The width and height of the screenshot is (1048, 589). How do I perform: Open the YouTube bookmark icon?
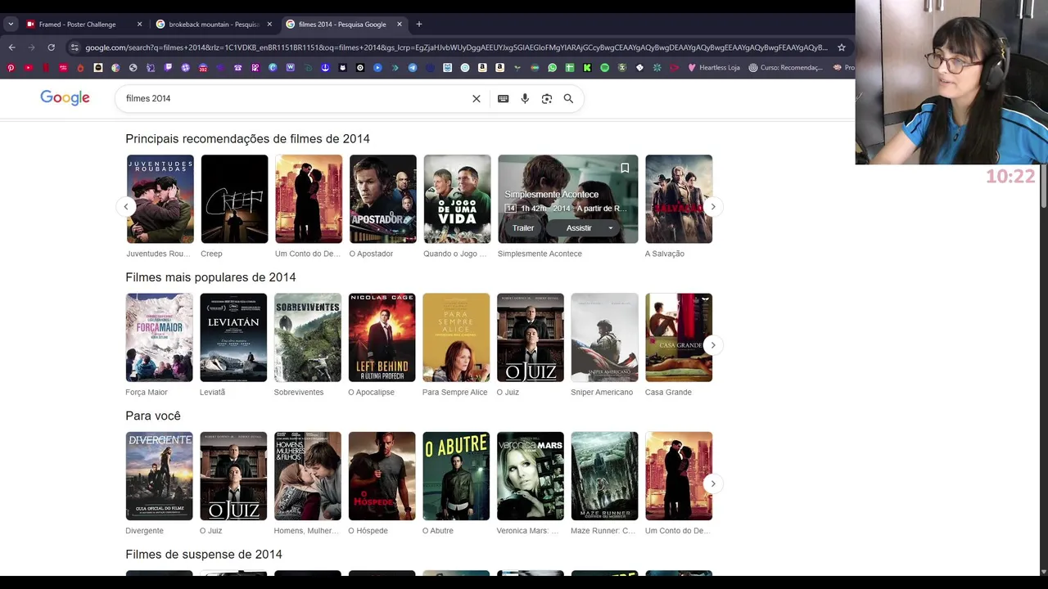tap(28, 68)
